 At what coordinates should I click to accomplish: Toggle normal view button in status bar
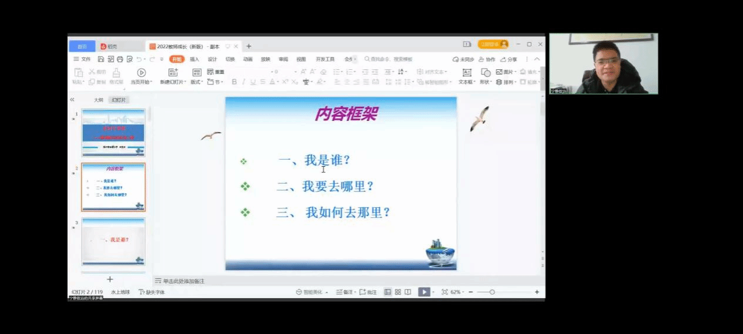click(388, 292)
